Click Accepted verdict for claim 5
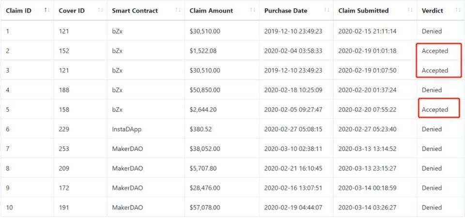 [x=435, y=109]
